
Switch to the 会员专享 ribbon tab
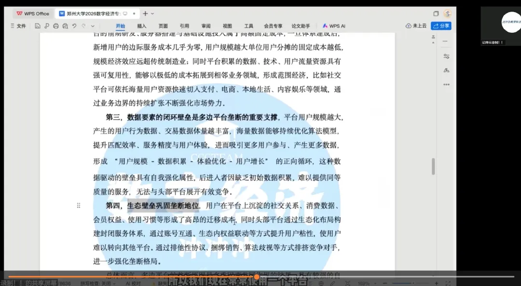coord(273,26)
